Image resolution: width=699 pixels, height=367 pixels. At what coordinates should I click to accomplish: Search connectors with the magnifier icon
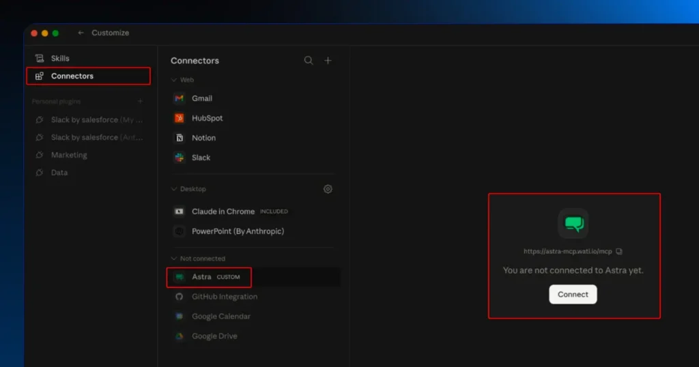click(309, 61)
